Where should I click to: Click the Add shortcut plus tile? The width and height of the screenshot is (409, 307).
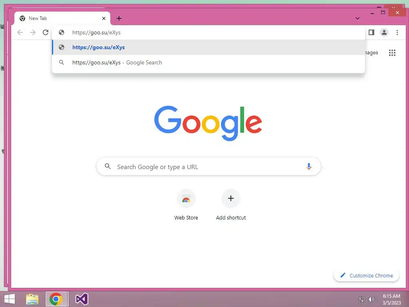[231, 198]
